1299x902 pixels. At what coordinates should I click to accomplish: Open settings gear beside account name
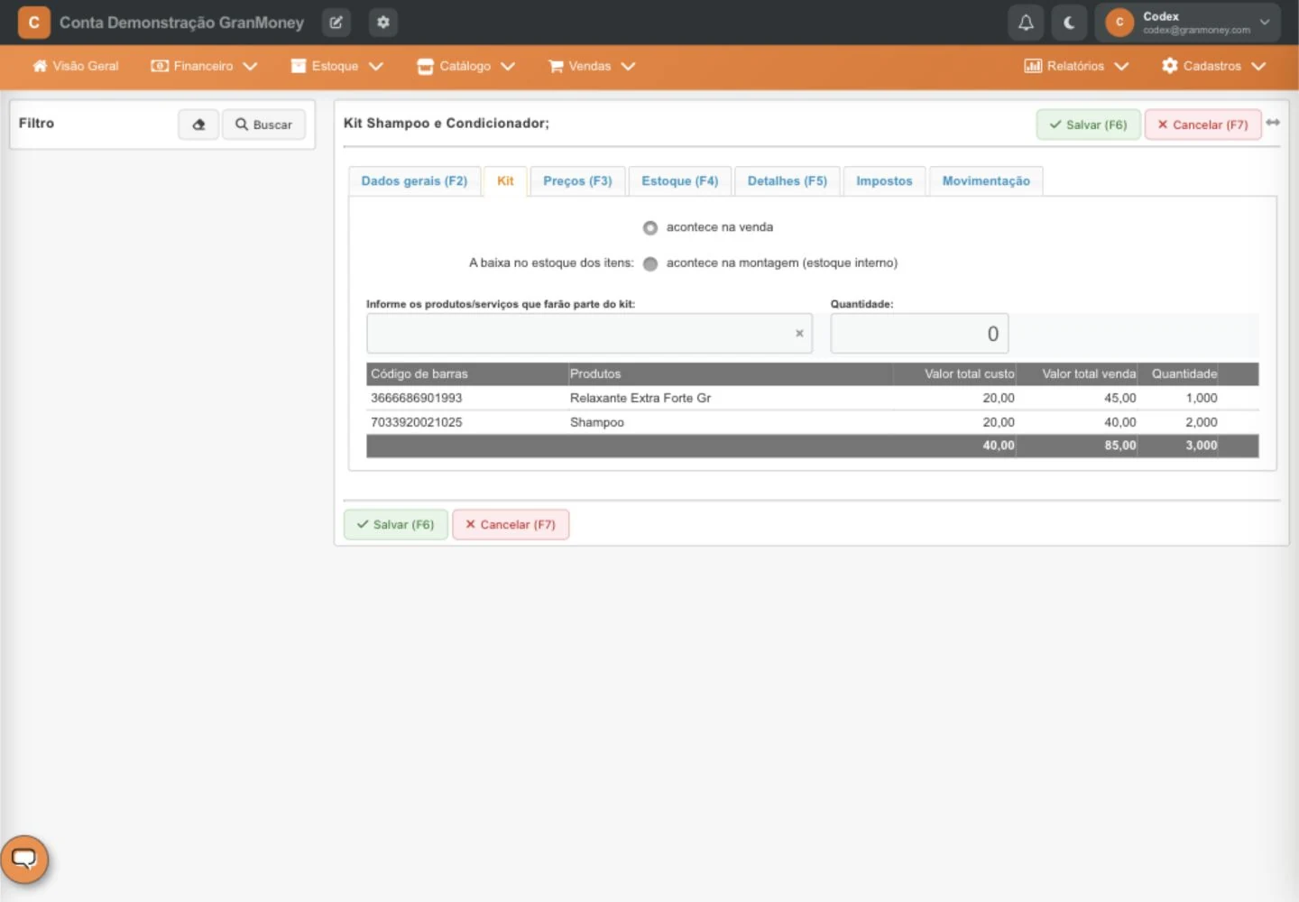click(383, 23)
